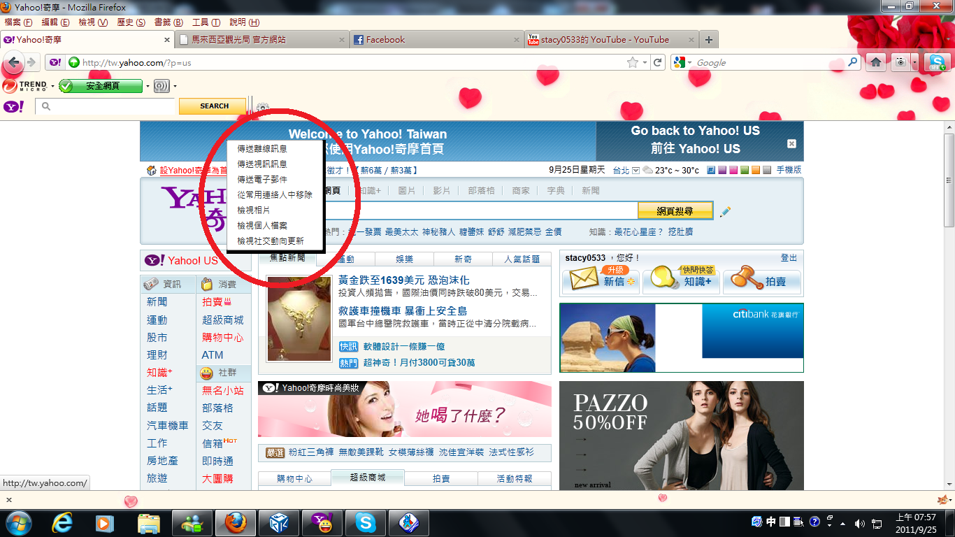
Task: Open the Yahoo toolbar gear settings
Action: click(x=262, y=108)
